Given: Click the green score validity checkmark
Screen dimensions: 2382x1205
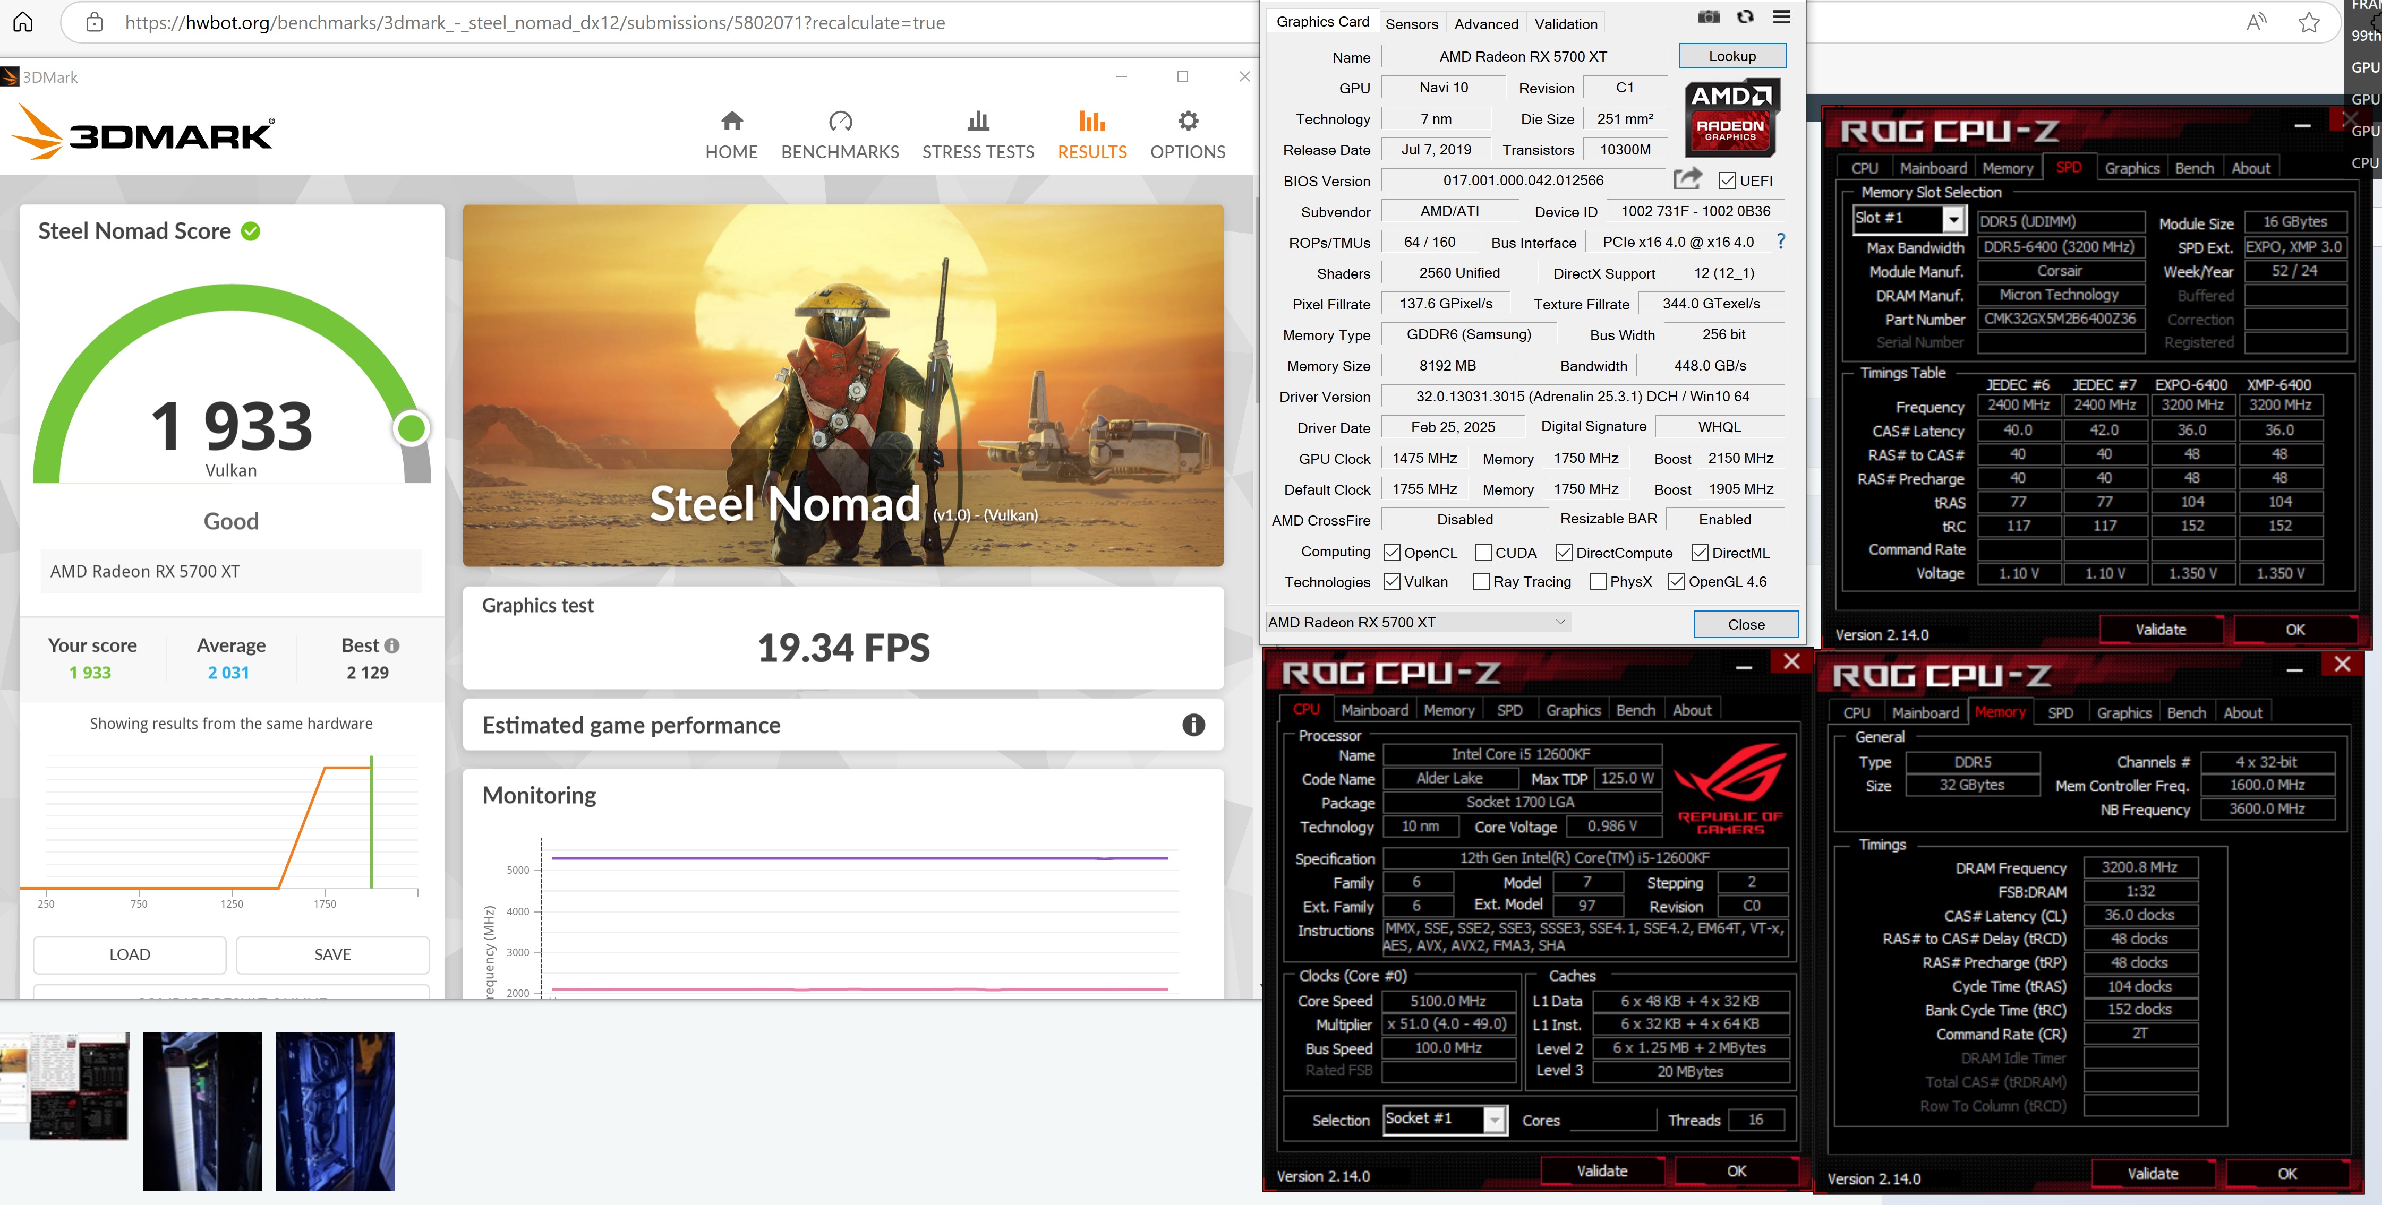Looking at the screenshot, I should click(251, 231).
